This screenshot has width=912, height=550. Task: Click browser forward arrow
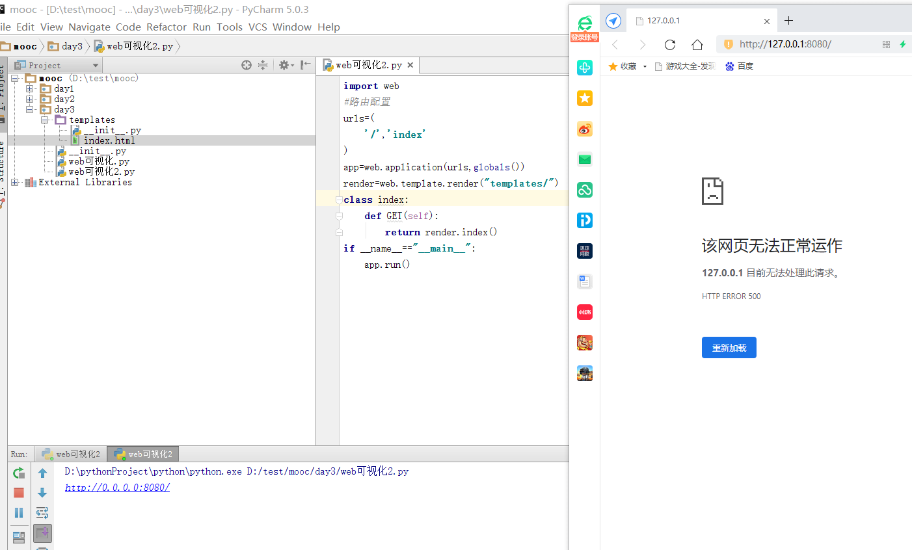point(643,44)
